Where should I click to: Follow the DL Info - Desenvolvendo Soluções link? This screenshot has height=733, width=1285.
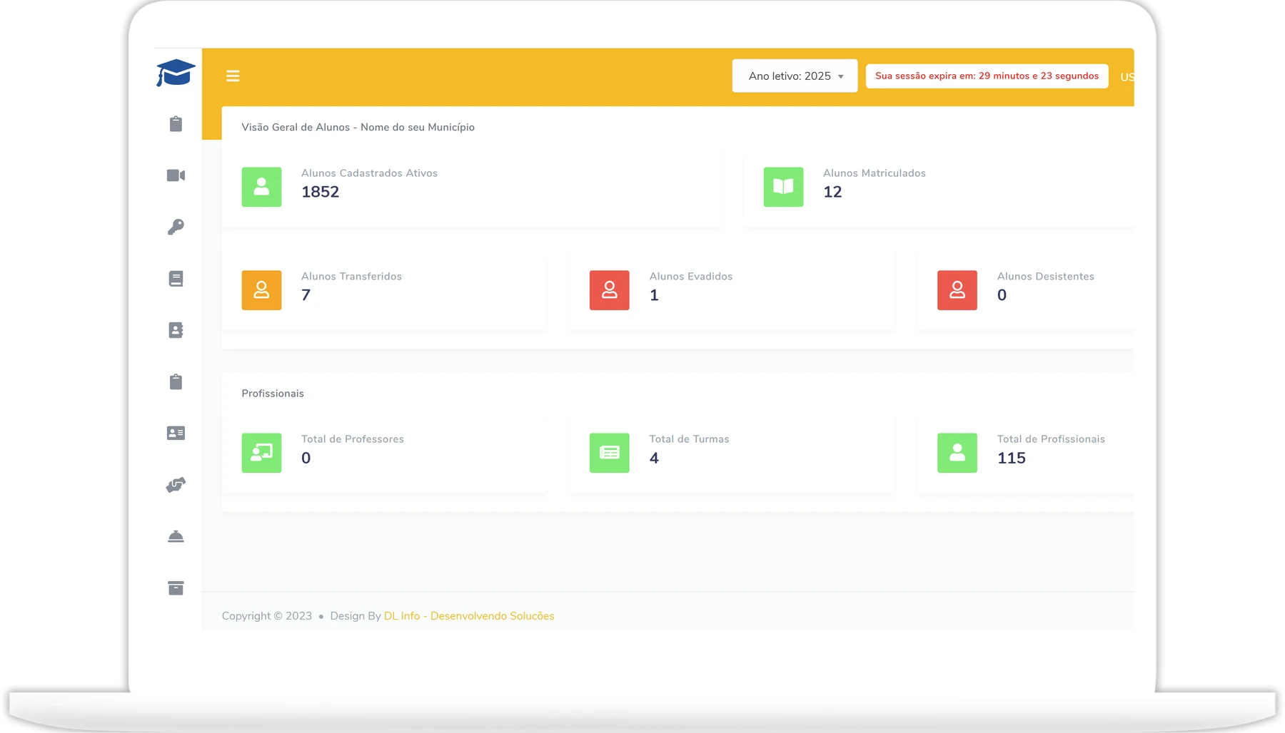[469, 616]
